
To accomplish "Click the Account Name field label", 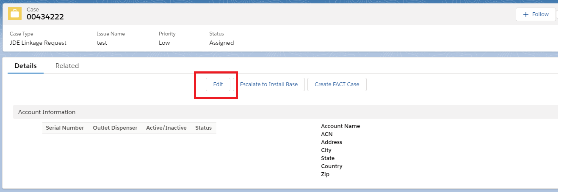I will click(340, 126).
